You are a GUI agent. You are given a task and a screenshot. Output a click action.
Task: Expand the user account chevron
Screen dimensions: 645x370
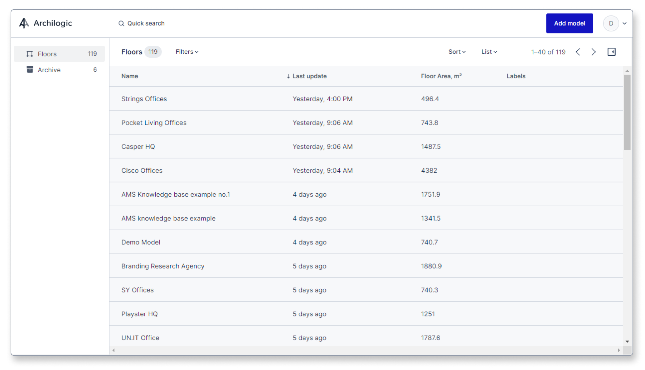[624, 23]
